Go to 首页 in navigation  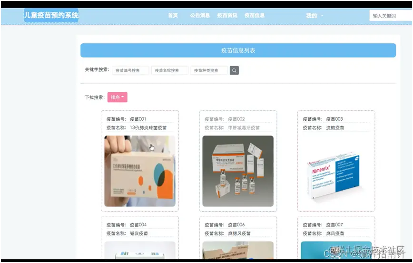coord(173,16)
